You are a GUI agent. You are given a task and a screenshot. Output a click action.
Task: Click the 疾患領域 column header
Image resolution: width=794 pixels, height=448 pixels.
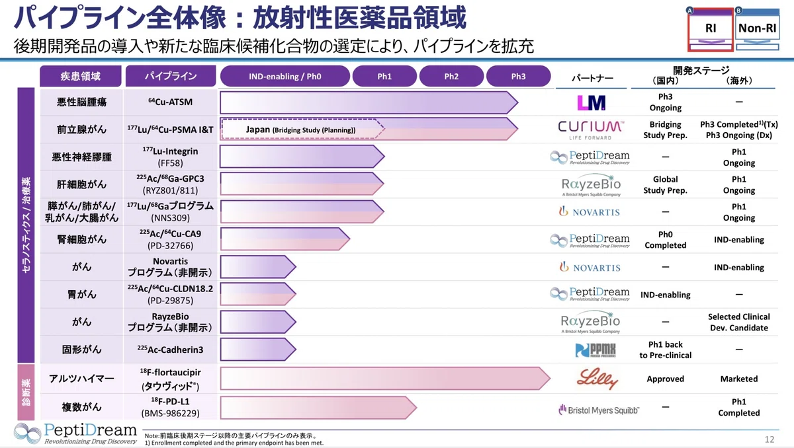[x=81, y=76]
